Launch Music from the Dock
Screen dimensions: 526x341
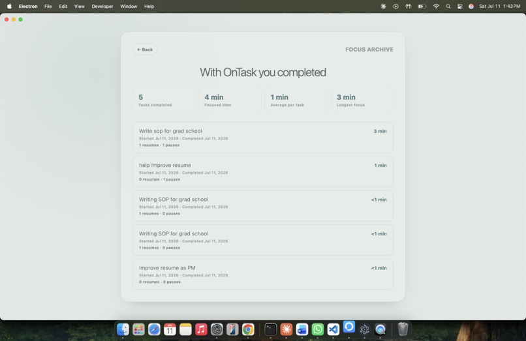tap(201, 329)
